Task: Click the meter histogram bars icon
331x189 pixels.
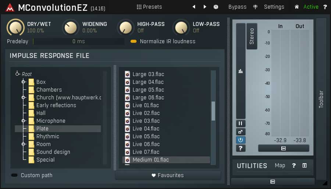Action: click(241, 71)
